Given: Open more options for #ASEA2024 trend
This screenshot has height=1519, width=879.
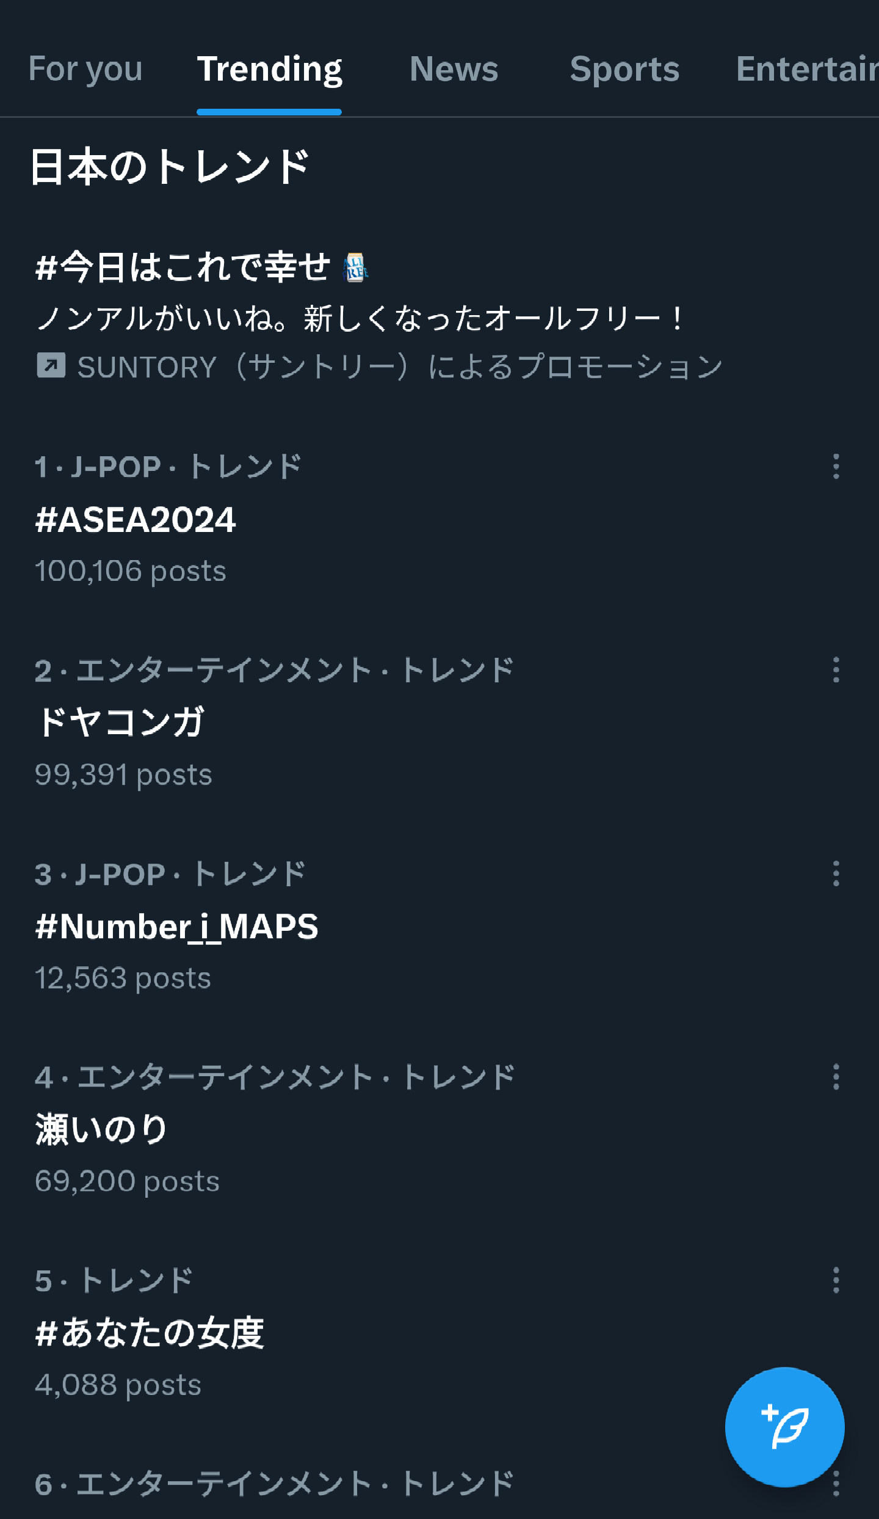Looking at the screenshot, I should (x=836, y=467).
